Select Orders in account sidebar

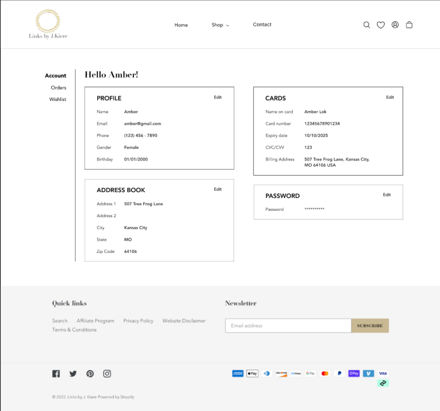tap(58, 88)
